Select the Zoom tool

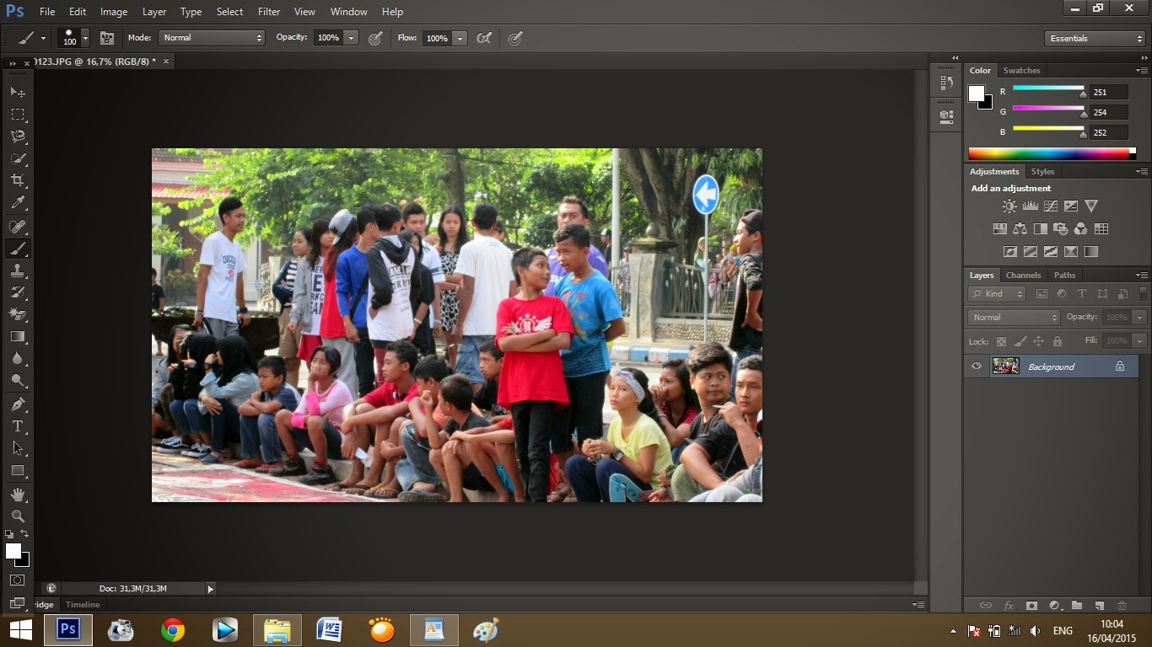click(17, 516)
